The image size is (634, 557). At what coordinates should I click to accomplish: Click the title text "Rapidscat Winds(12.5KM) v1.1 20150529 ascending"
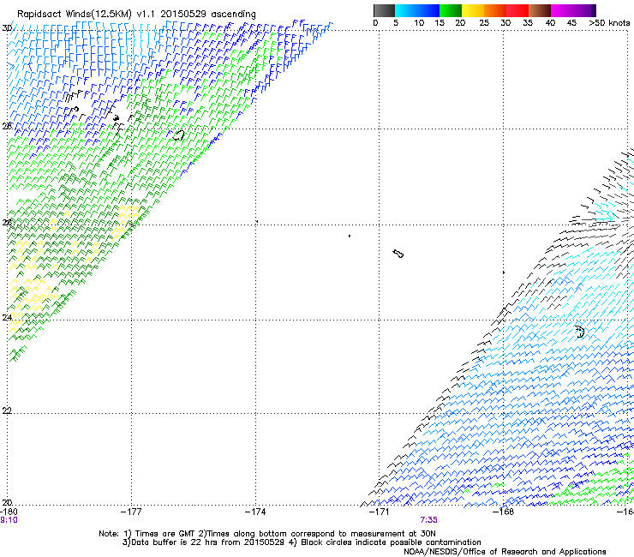tap(136, 15)
